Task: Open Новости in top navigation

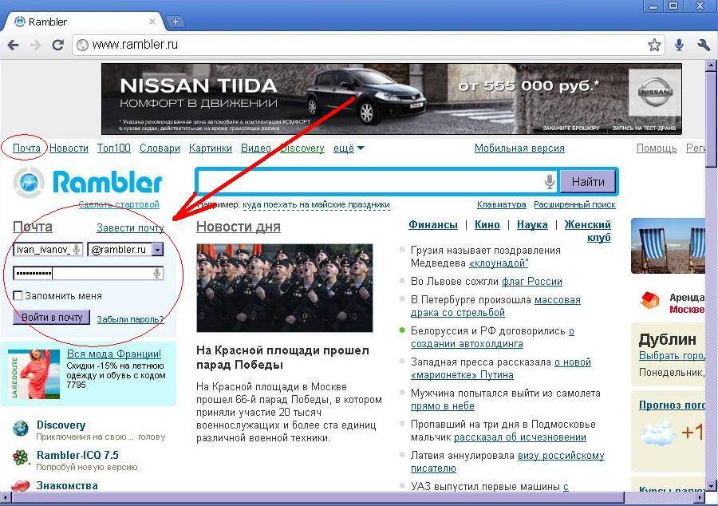Action: coord(69,148)
